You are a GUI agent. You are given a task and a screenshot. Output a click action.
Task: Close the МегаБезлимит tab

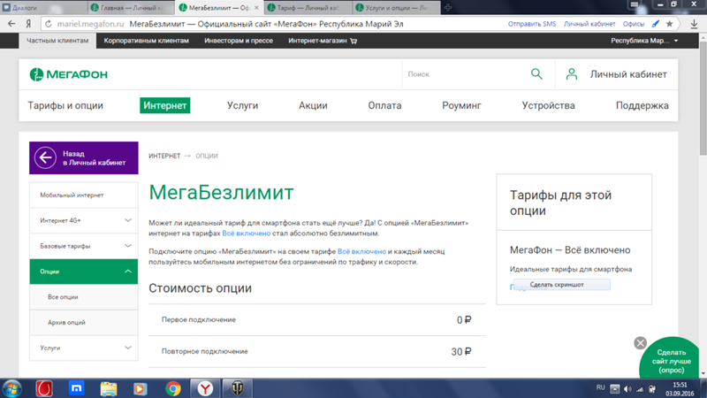[x=256, y=8]
